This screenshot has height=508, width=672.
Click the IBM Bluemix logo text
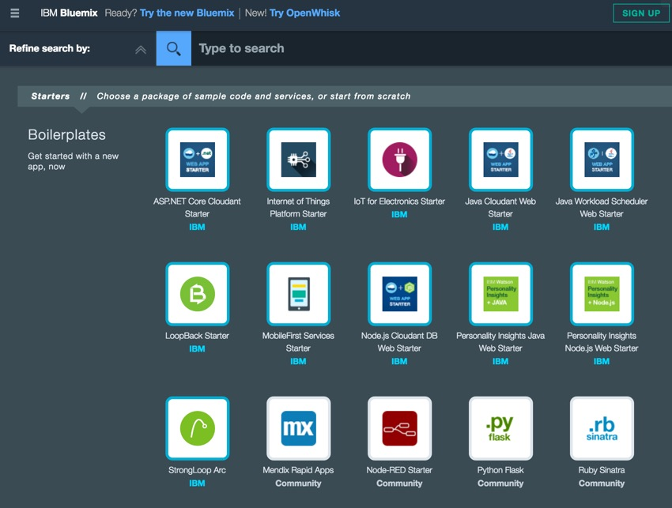[x=69, y=13]
